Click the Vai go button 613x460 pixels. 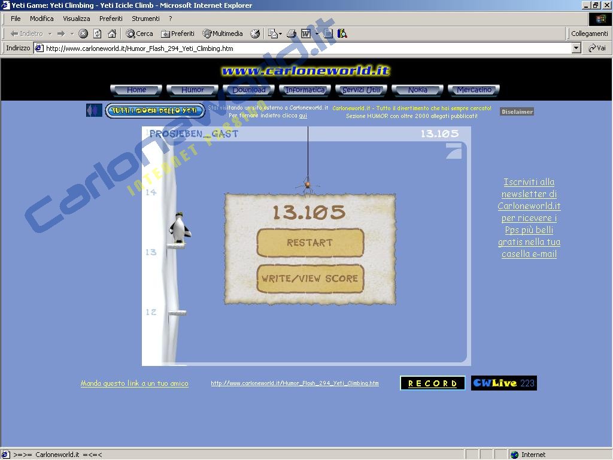click(x=597, y=48)
